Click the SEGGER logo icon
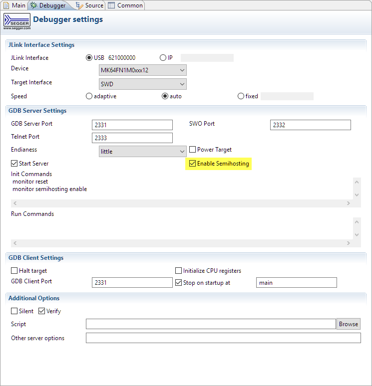This screenshot has height=386, width=372. click(x=17, y=21)
